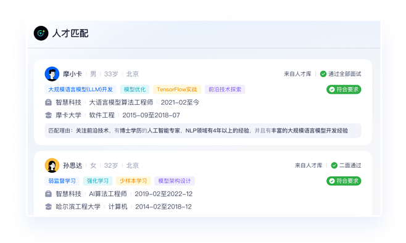Click the AI算法工程师 job title
This screenshot has width=406, height=243.
point(108,194)
